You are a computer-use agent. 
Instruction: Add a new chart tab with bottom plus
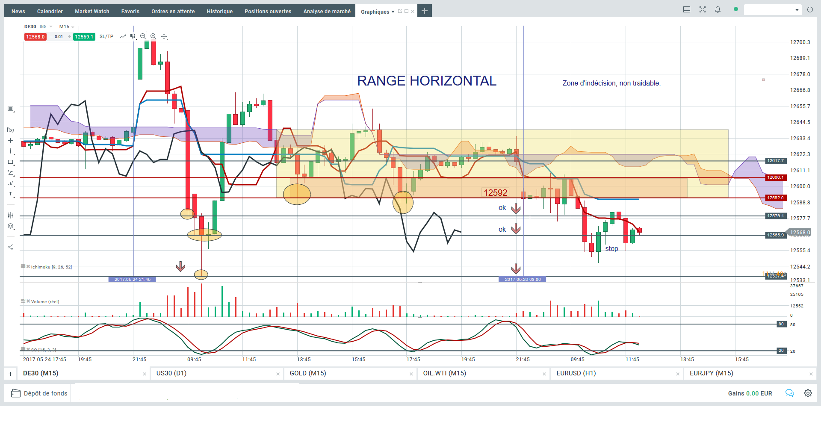pos(10,374)
